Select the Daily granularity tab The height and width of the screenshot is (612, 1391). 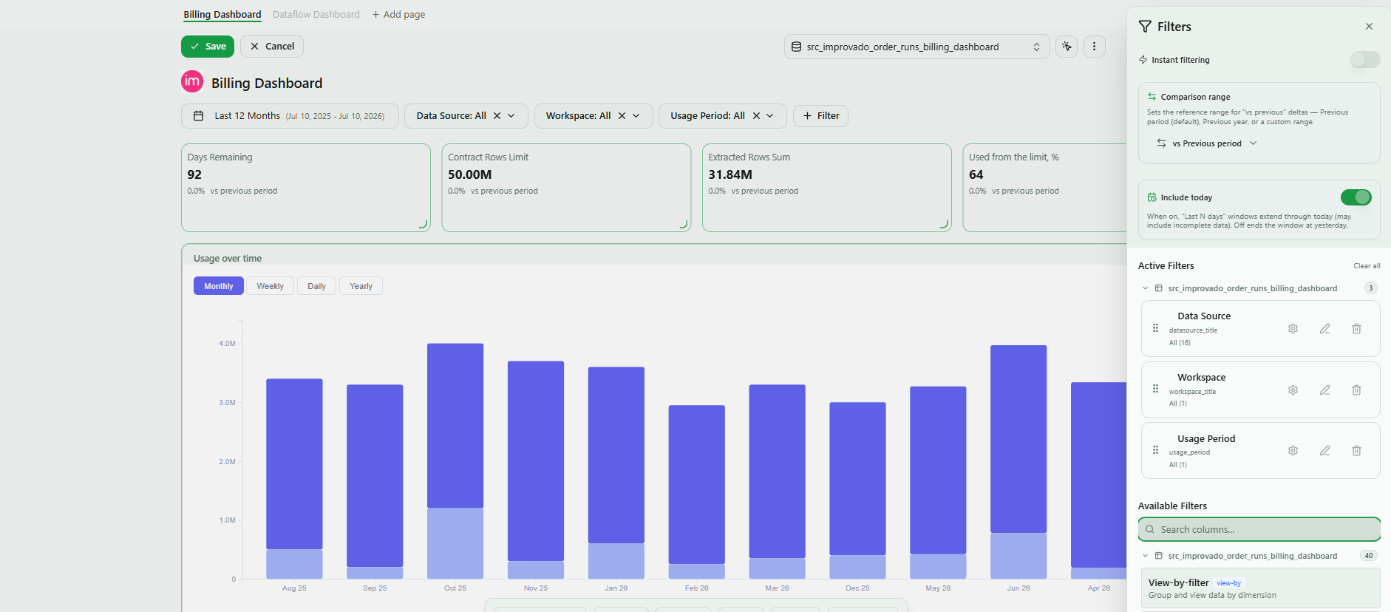pyautogui.click(x=316, y=286)
